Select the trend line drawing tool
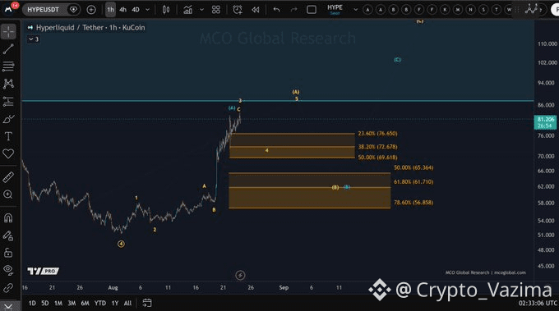This screenshot has height=311, width=559. 8,49
